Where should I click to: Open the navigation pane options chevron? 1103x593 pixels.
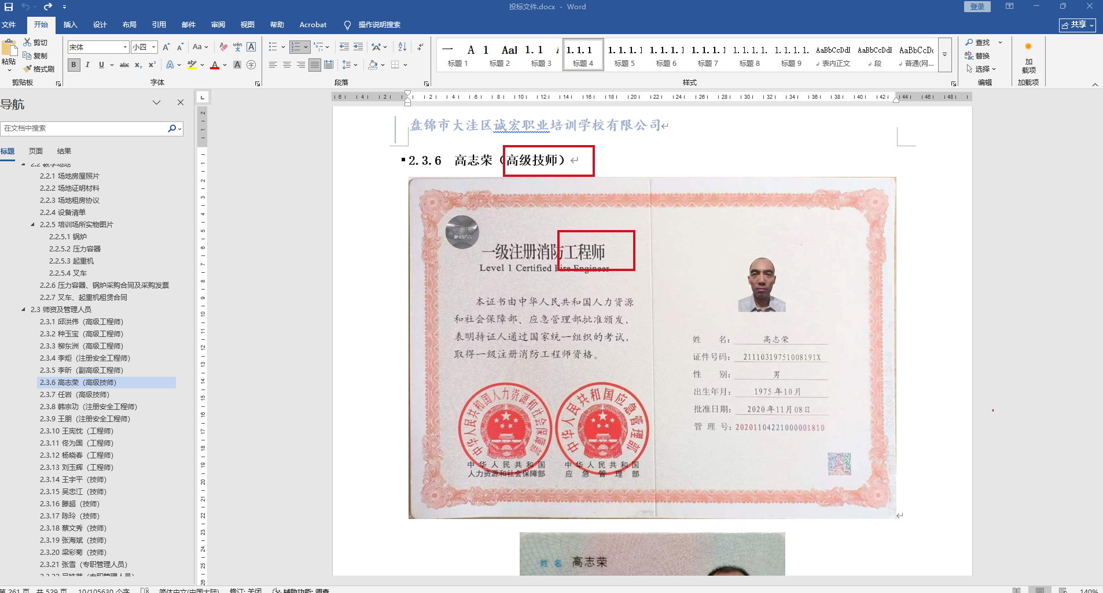(156, 102)
